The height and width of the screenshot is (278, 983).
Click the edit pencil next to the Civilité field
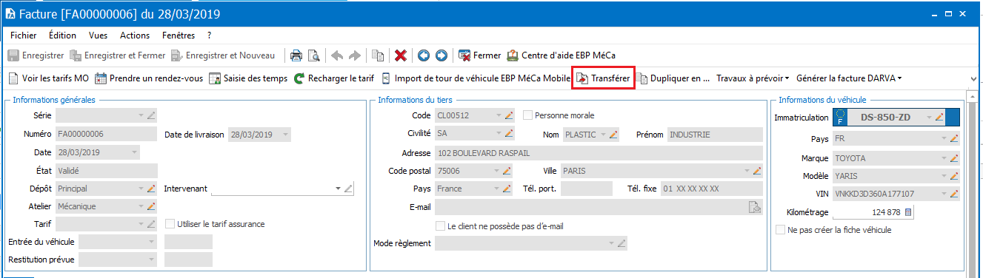pyautogui.click(x=508, y=134)
